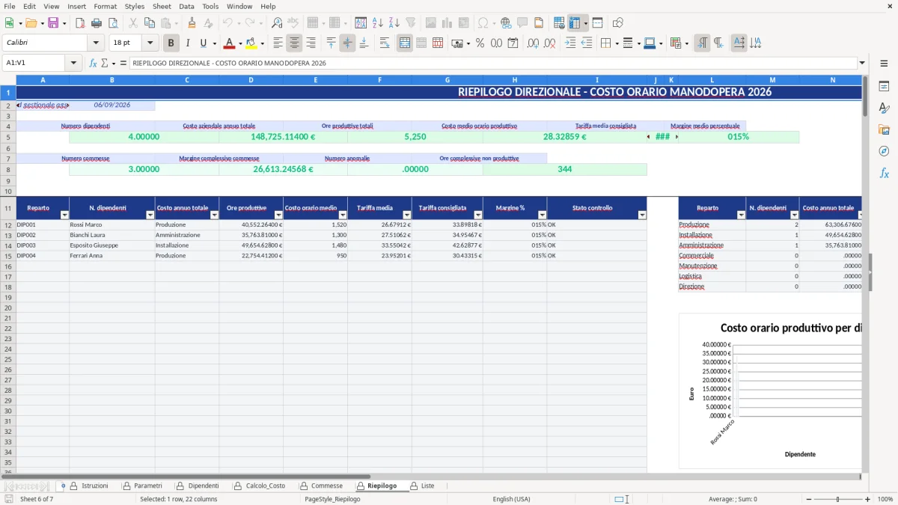This screenshot has width=898, height=505.
Task: Click Export as PDF icon
Action: [80, 23]
